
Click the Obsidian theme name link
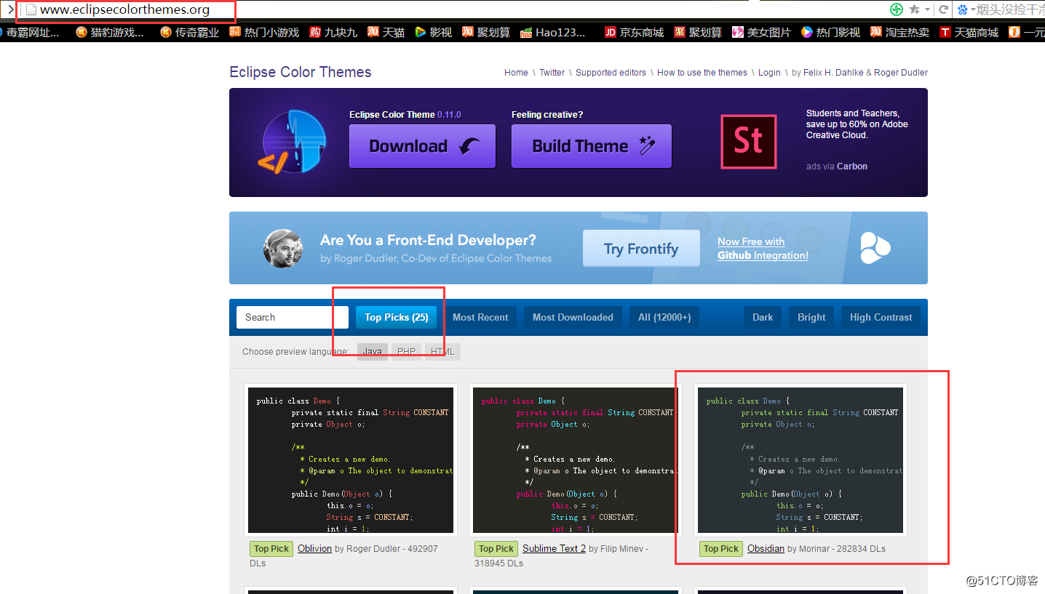pos(766,549)
